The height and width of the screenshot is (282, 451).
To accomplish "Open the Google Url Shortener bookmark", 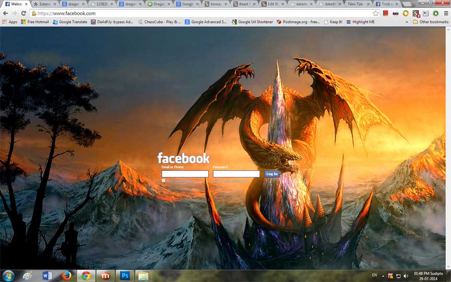I will (x=253, y=22).
